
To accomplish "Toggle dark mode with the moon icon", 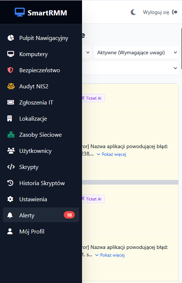I will pyautogui.click(x=133, y=12).
